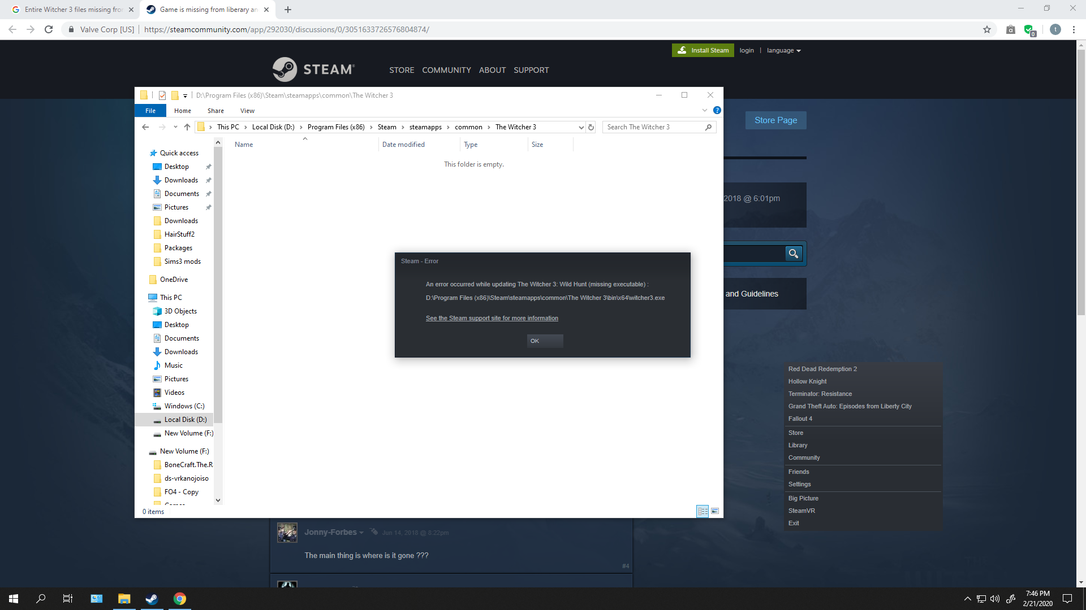The width and height of the screenshot is (1086, 610).
Task: Expand address bar history dropdown
Action: pyautogui.click(x=581, y=127)
